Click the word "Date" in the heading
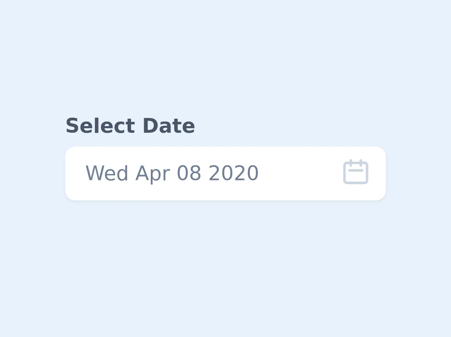The height and width of the screenshot is (337, 451). coord(168,126)
